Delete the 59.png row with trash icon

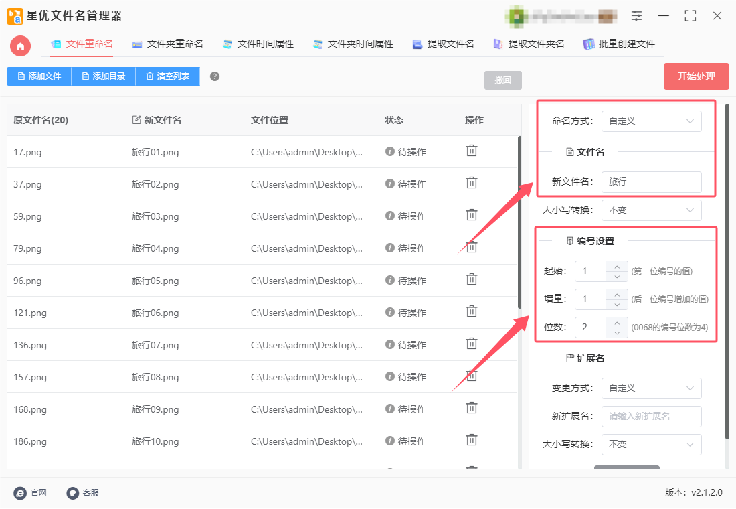[472, 215]
